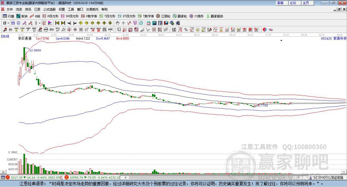Switch to the K线 candlestick chart
Viewport: 347px width, 187px height.
pos(35,16)
